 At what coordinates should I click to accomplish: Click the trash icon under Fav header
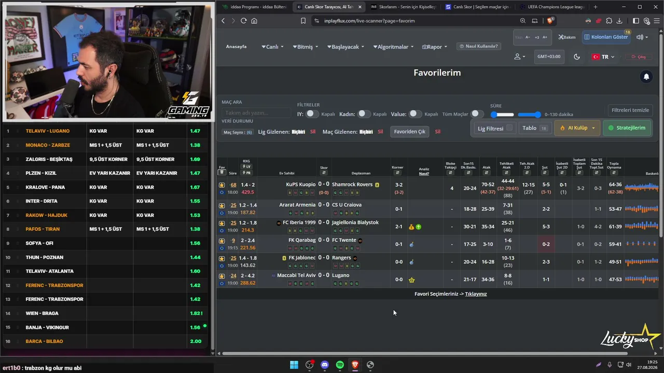tap(222, 173)
